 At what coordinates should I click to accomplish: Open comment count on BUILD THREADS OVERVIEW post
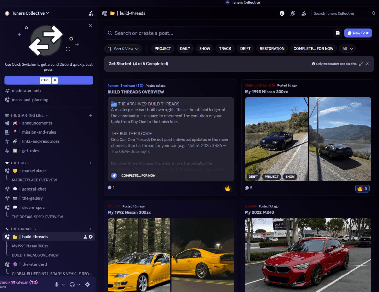(x=111, y=188)
